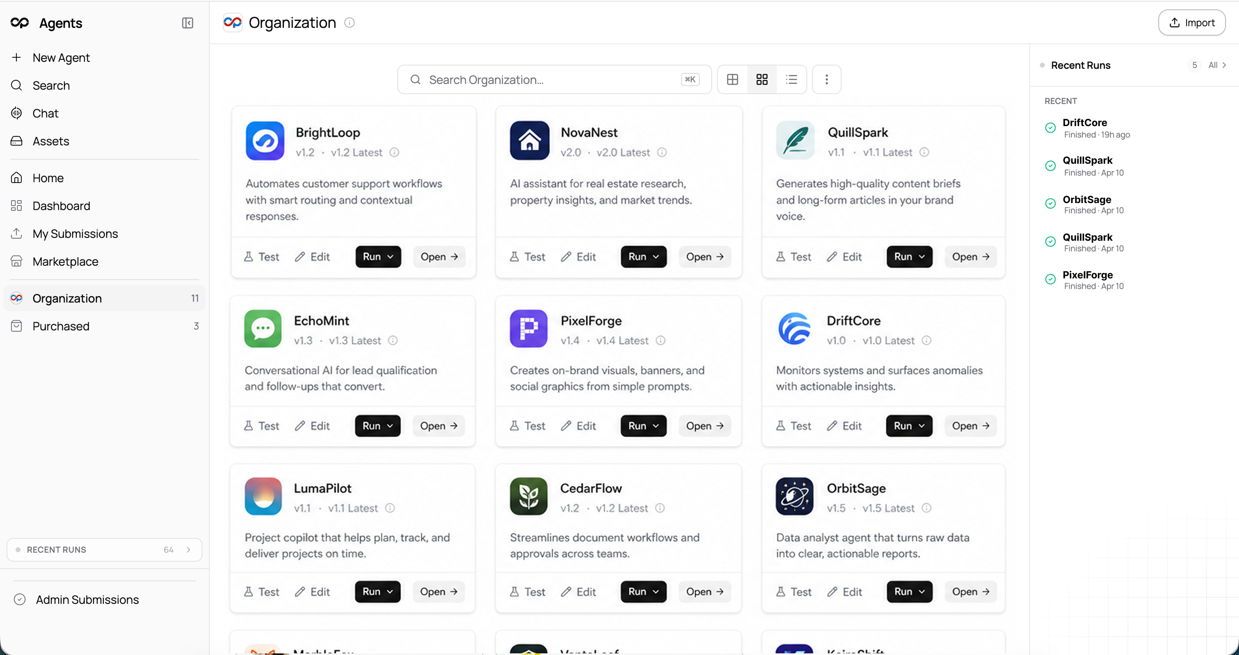Go to Chat in sidebar
Viewport: 1239px width, 655px height.
(104, 113)
